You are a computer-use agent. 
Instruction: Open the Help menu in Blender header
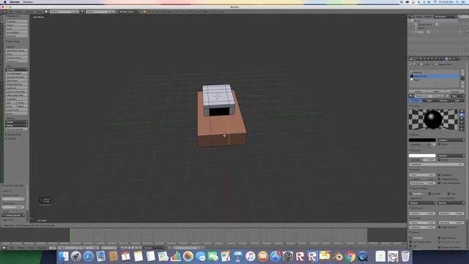coord(39,12)
